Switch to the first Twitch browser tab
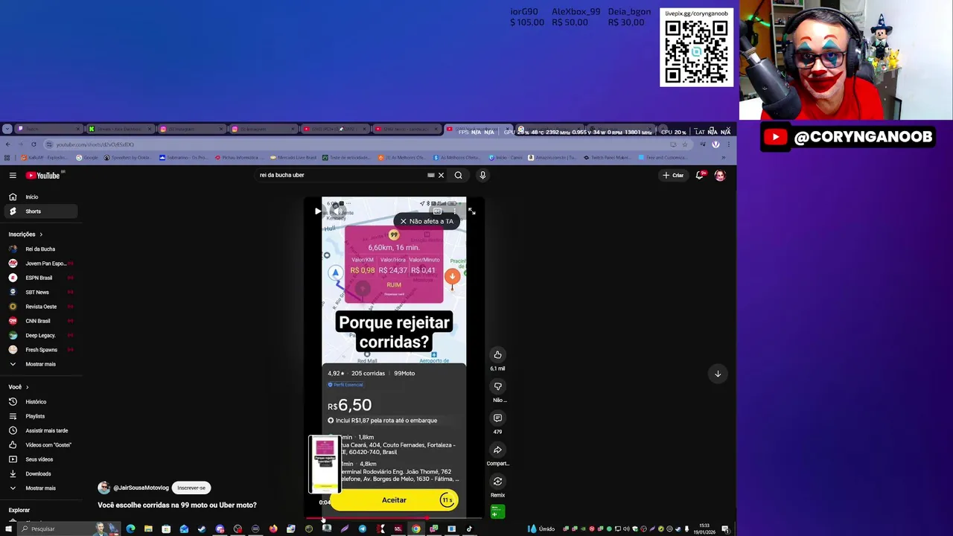The height and width of the screenshot is (536, 953). pos(49,130)
